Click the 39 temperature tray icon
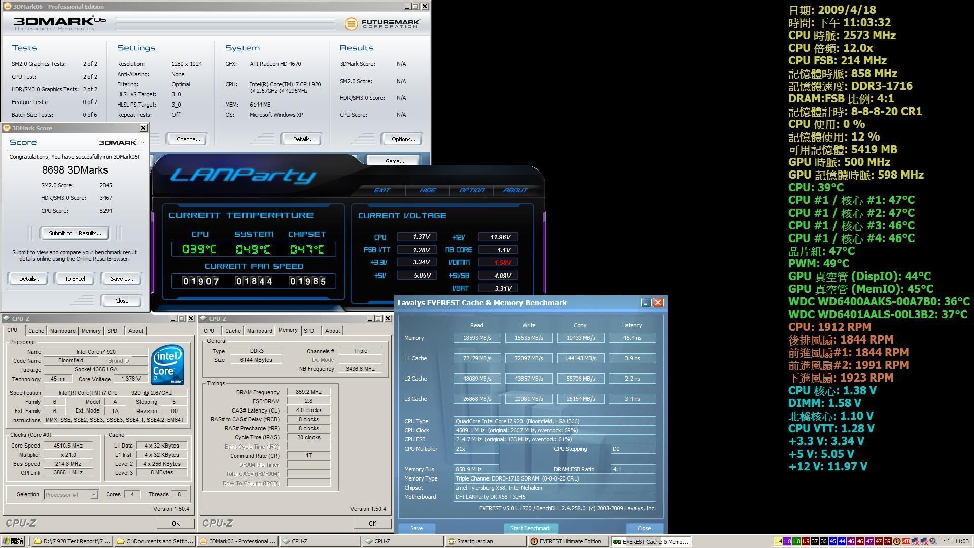 click(x=888, y=541)
